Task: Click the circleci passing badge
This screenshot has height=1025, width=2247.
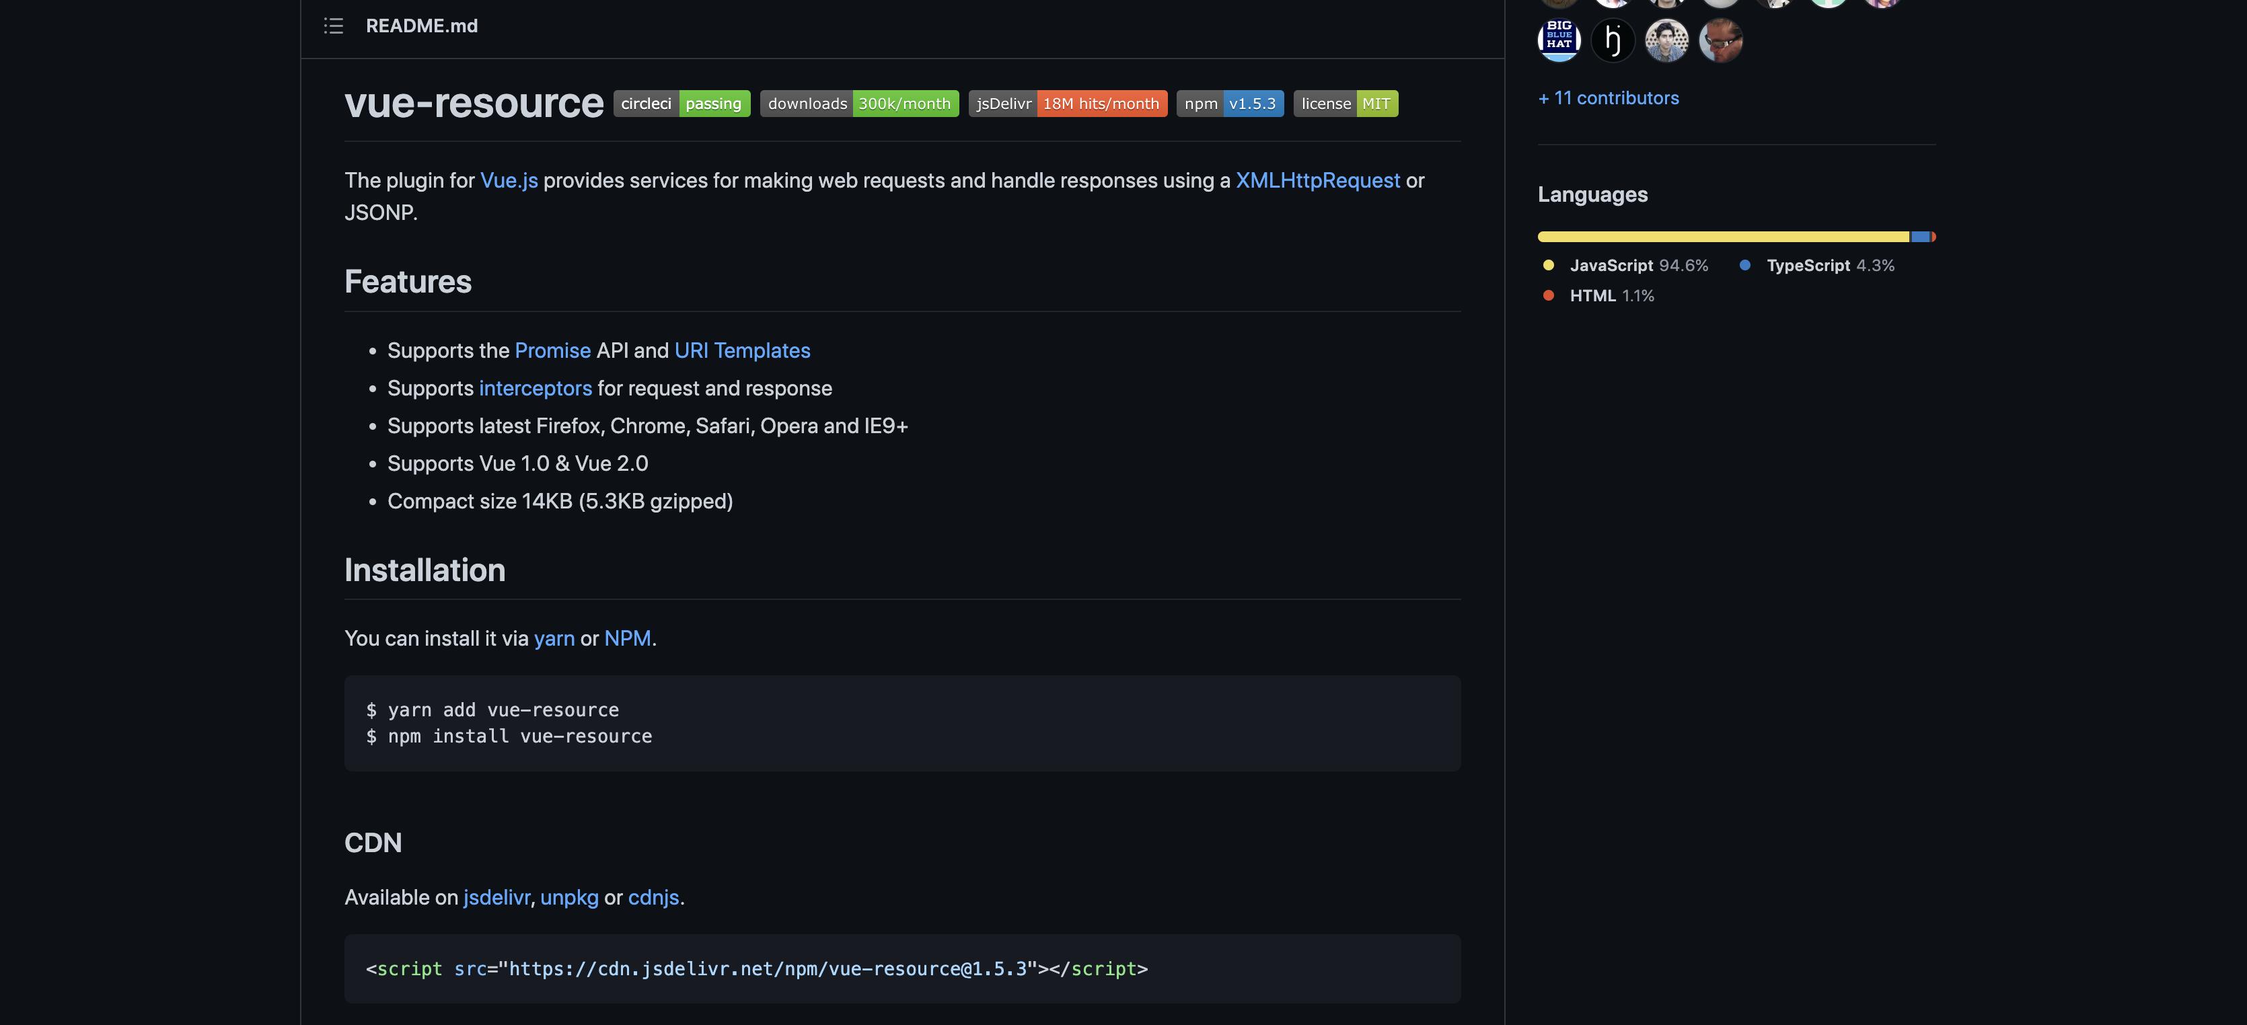Action: [x=682, y=104]
